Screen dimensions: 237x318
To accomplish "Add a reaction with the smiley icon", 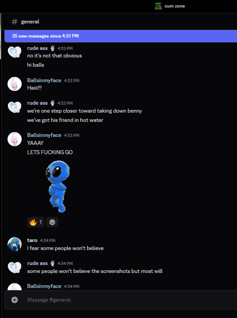I will click(x=52, y=222).
